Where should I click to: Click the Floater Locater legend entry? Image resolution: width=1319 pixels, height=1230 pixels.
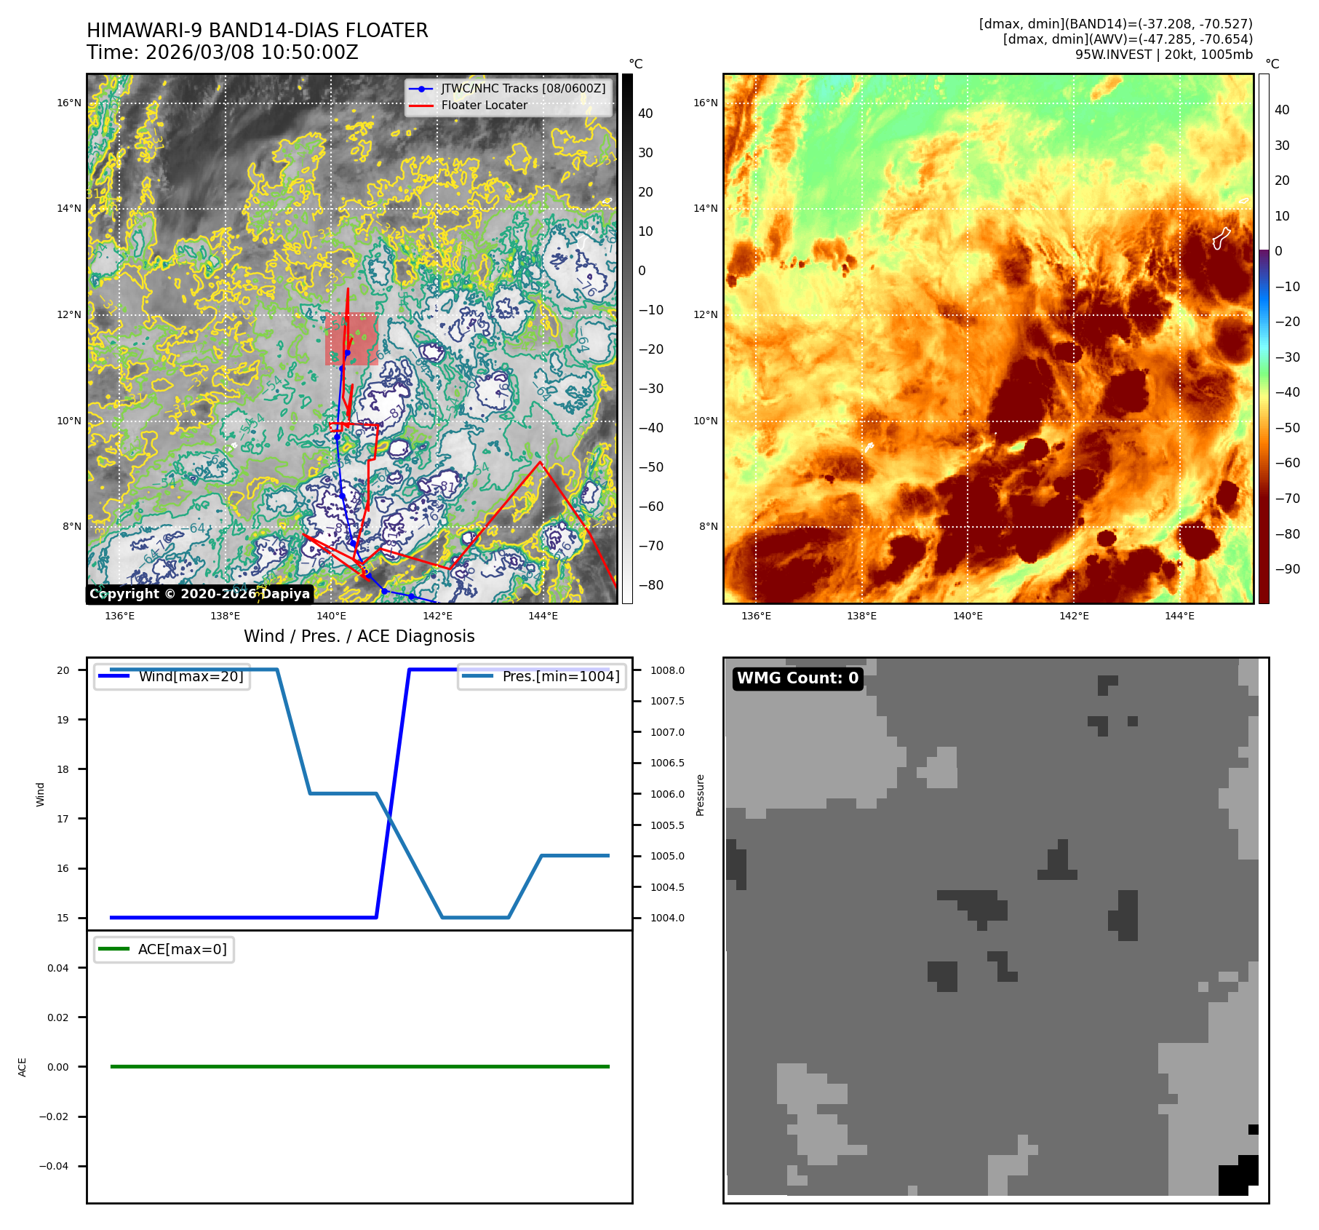pyautogui.click(x=484, y=105)
